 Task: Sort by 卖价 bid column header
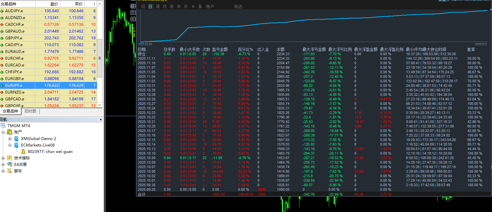point(48,4)
